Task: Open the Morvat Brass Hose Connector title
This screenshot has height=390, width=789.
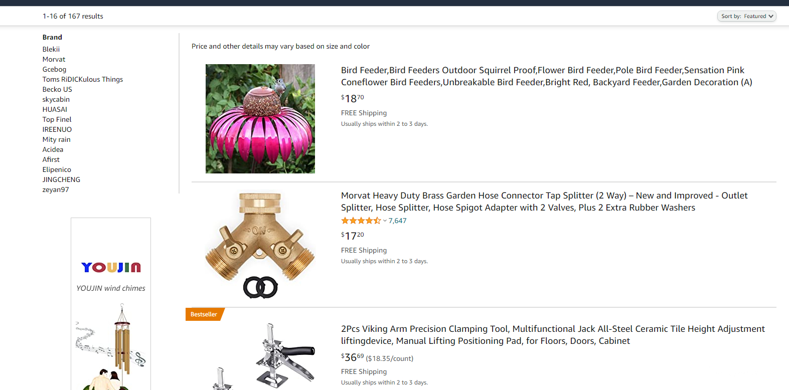Action: point(544,202)
